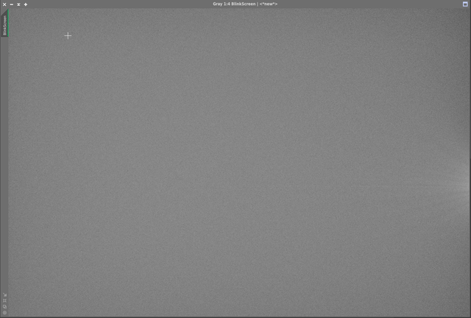
Task: Shade the image window with the hourglass-shaped button
Action: point(18,4)
